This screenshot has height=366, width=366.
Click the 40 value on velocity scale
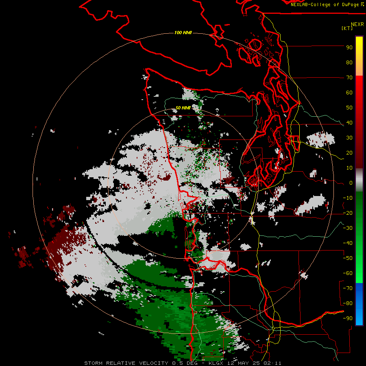349,123
